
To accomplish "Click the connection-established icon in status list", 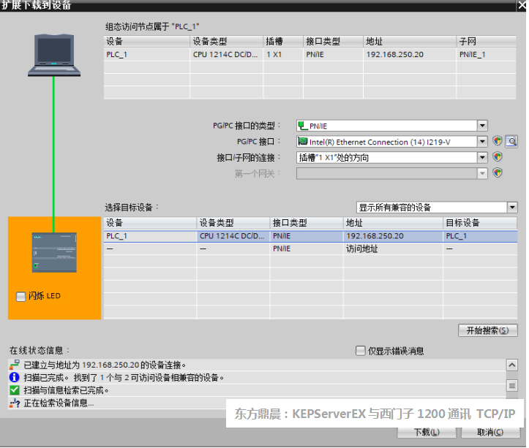I will tap(15, 365).
